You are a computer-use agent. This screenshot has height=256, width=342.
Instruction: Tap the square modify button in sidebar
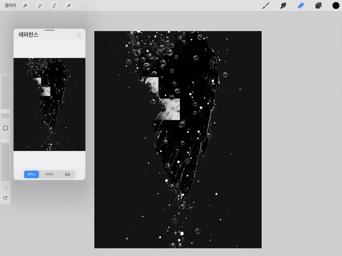5,128
